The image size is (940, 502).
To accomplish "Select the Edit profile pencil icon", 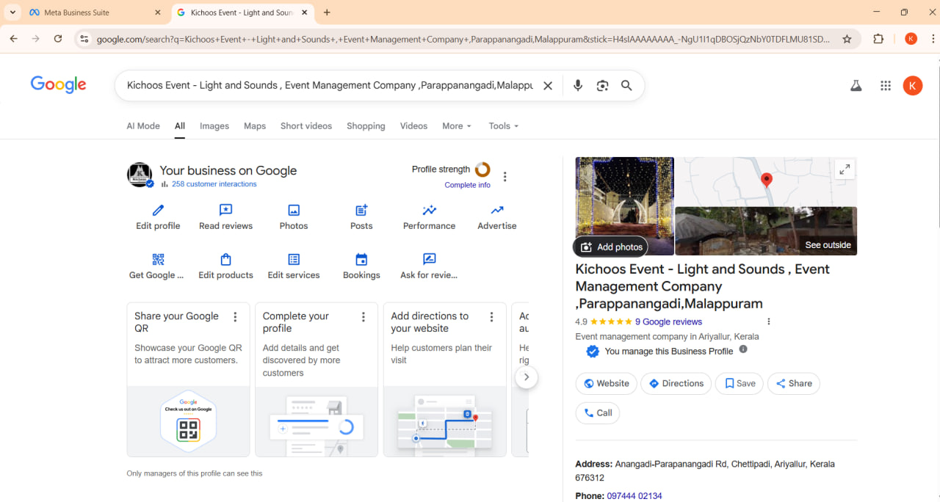I will (157, 211).
